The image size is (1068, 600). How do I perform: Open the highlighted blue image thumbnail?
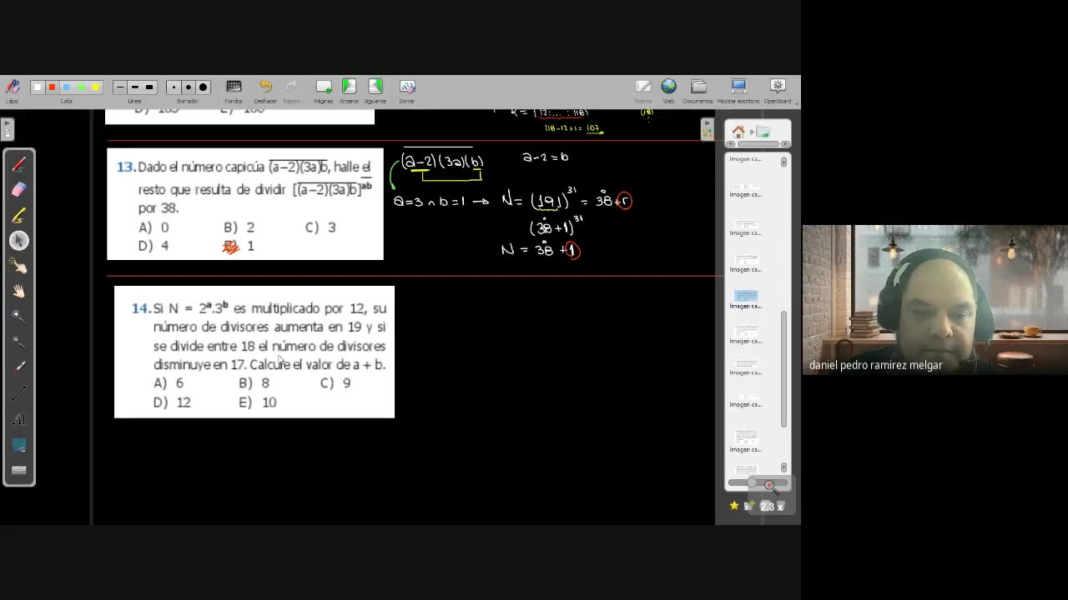(746, 296)
